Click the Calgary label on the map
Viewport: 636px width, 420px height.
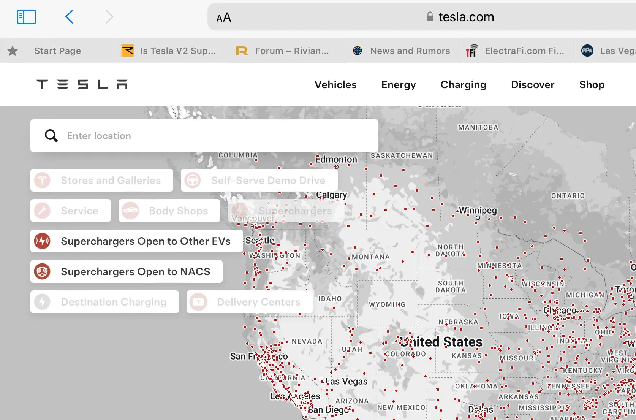[332, 195]
